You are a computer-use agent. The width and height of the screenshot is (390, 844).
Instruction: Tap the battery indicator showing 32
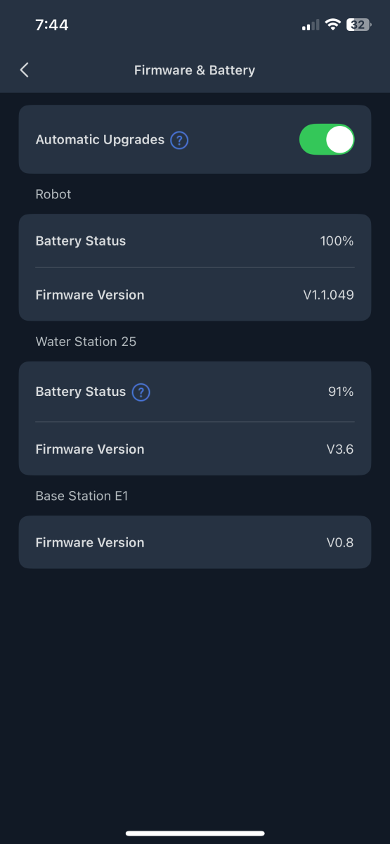(358, 25)
